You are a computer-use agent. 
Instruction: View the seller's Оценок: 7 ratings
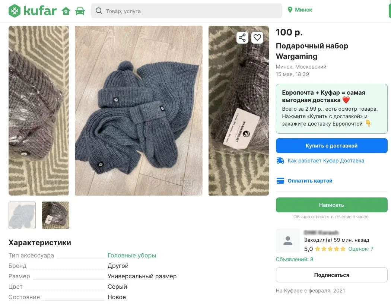point(360,249)
